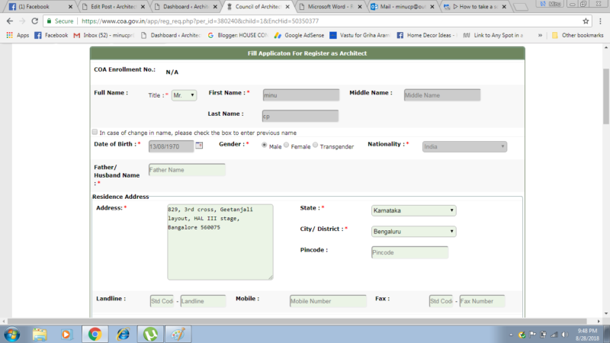Select the Female gender option
The image size is (610, 343).
[x=287, y=145]
